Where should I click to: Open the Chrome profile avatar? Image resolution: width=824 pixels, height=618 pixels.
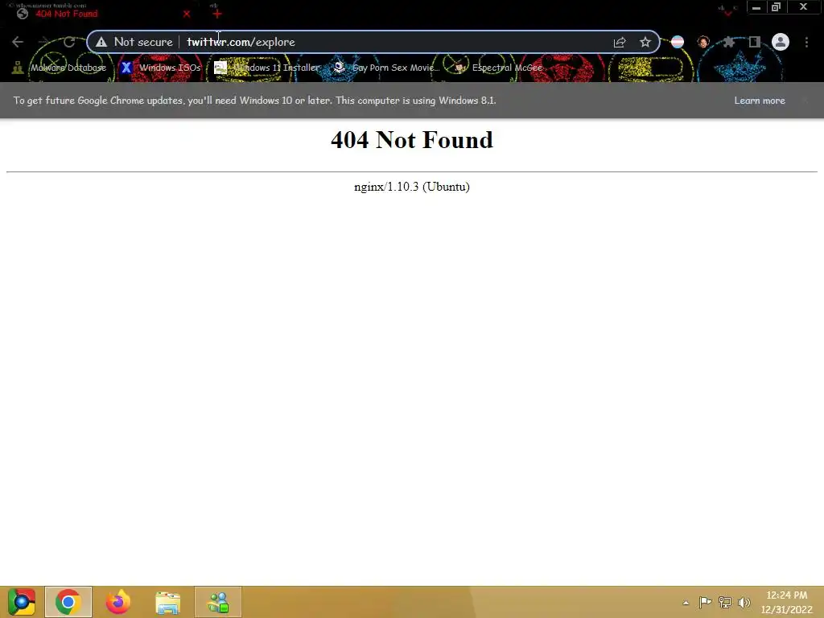781,42
